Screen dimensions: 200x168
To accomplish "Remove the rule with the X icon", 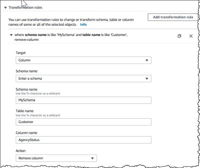I will pyautogui.click(x=191, y=36).
